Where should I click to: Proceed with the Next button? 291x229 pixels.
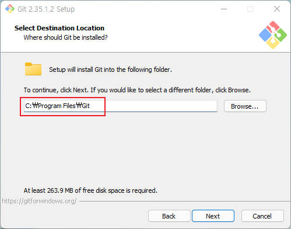tap(213, 216)
